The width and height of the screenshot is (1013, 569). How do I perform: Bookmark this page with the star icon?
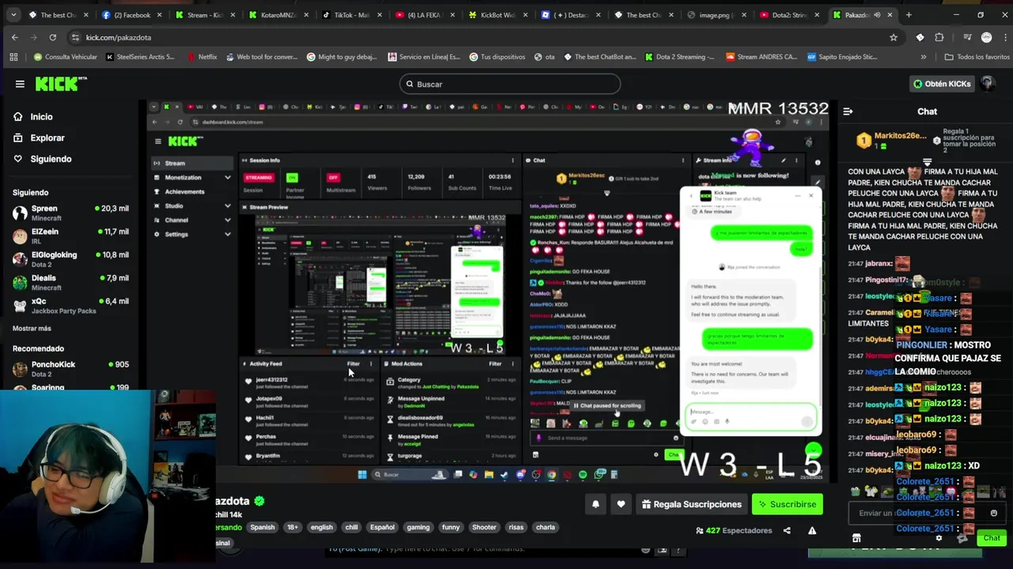(x=893, y=37)
